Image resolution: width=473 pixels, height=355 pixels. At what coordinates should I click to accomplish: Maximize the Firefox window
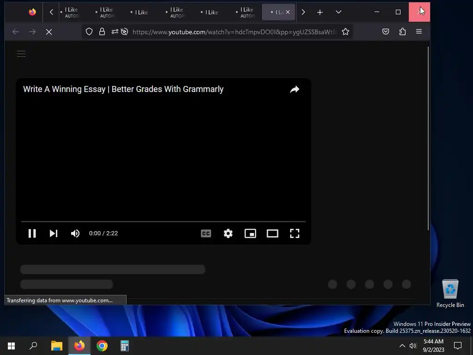[x=398, y=12]
